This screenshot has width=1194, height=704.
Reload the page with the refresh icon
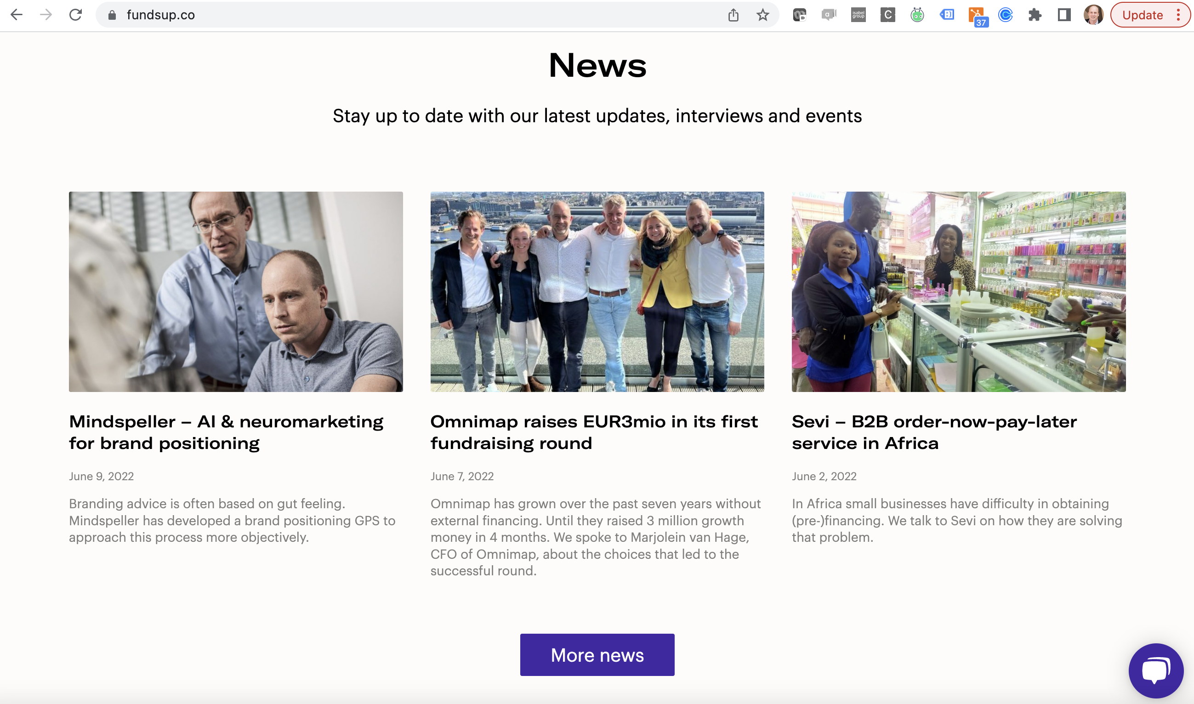point(75,15)
